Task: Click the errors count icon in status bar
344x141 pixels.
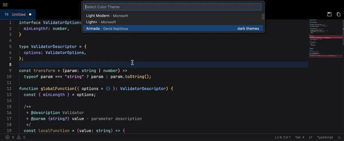Action: tap(8, 137)
